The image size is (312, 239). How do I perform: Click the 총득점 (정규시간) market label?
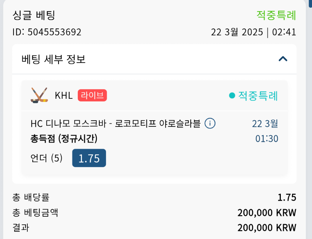click(x=64, y=138)
